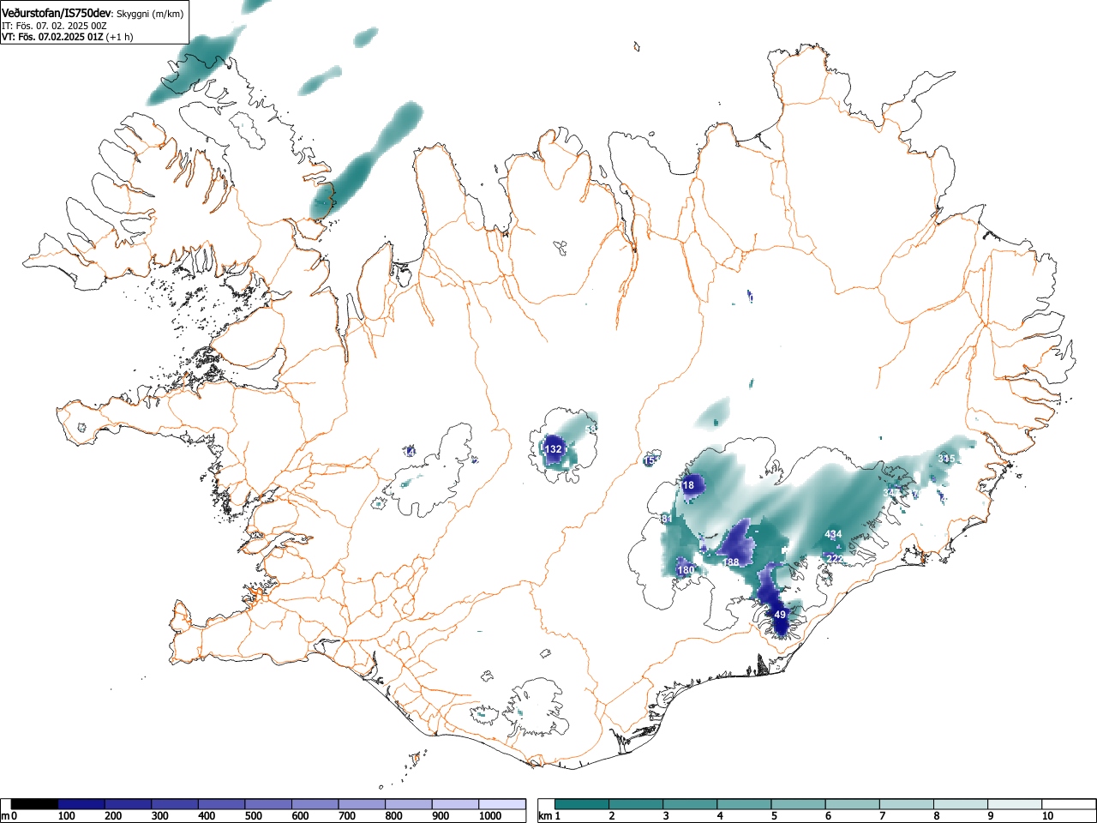Select the 188 visibility value label

[x=730, y=562]
